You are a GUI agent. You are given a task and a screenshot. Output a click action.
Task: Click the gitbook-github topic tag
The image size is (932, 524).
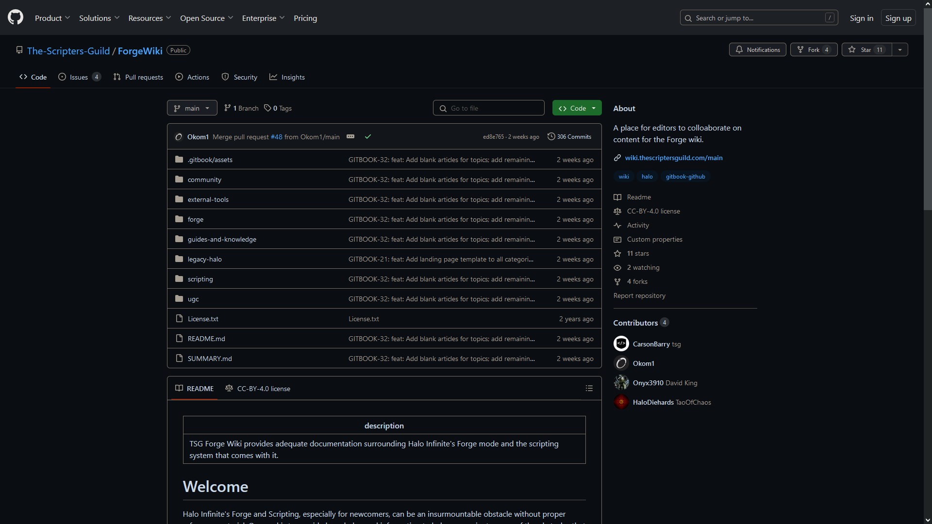pos(685,177)
